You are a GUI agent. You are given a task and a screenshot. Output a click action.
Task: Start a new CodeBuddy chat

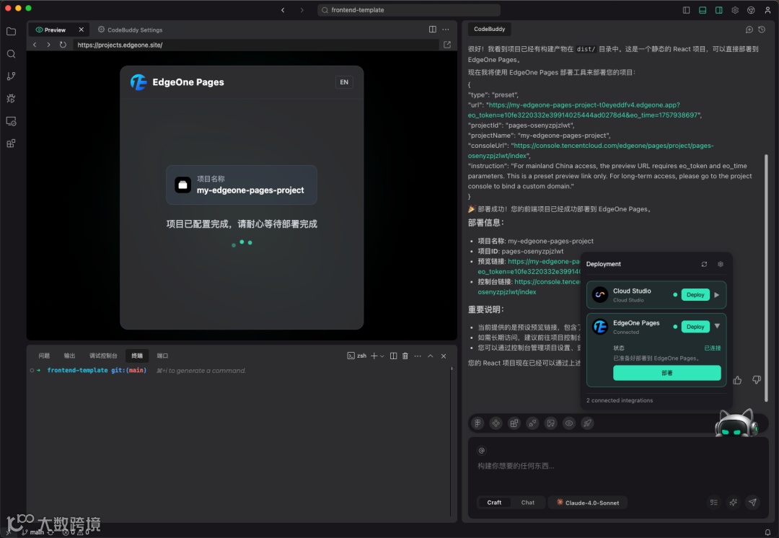click(x=749, y=30)
